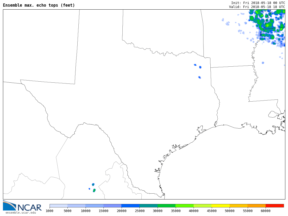
Task: Click the red 60000 color bar segment
Action: pyautogui.click(x=275, y=206)
